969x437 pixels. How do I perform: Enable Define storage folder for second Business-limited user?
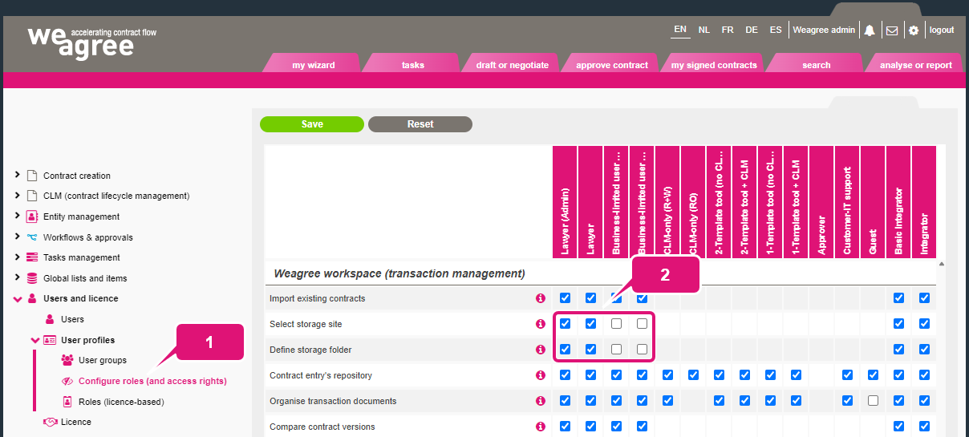[643, 350]
